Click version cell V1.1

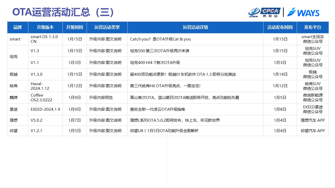pos(45,63)
